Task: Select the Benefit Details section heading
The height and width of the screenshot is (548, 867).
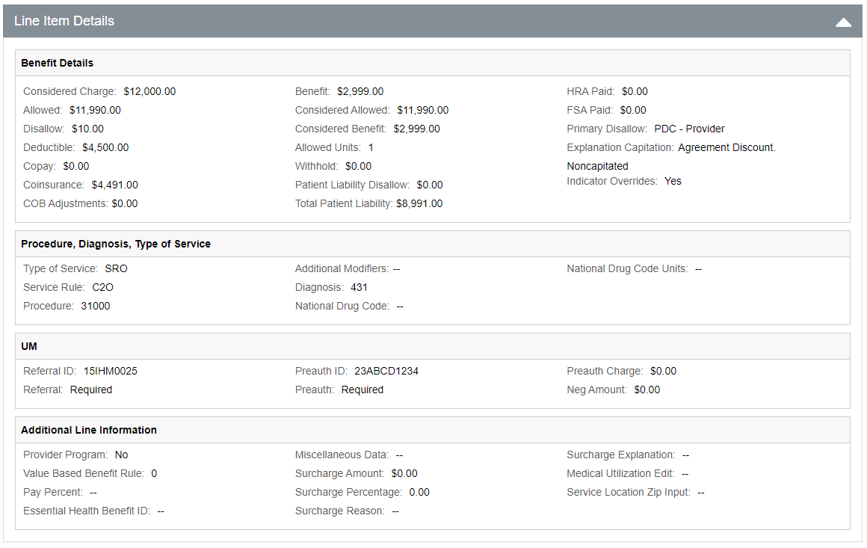Action: 57,63
